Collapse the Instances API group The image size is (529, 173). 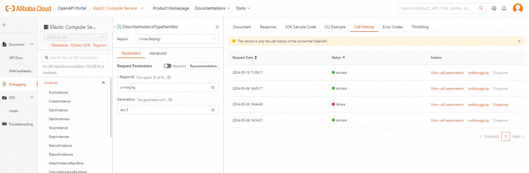[104, 83]
